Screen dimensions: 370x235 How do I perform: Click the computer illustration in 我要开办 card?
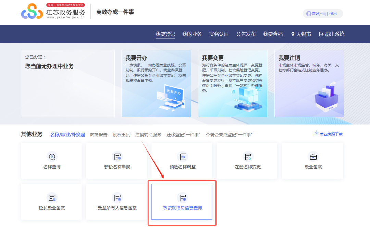click(171, 98)
